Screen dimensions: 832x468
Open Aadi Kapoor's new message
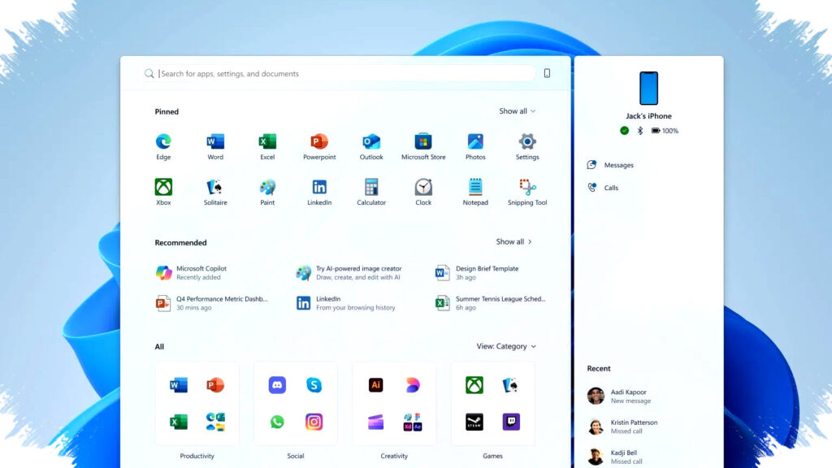(618, 396)
